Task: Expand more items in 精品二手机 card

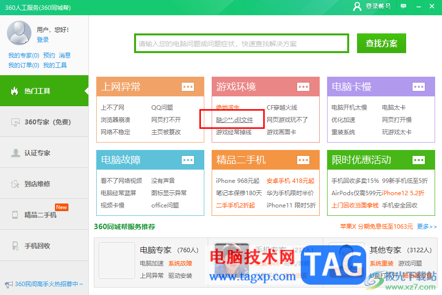Action: pyautogui.click(x=304, y=160)
